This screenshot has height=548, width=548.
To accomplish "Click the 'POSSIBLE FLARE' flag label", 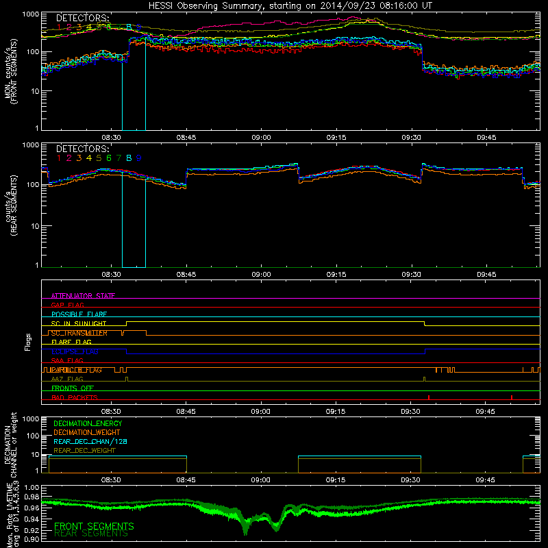I will [x=79, y=314].
